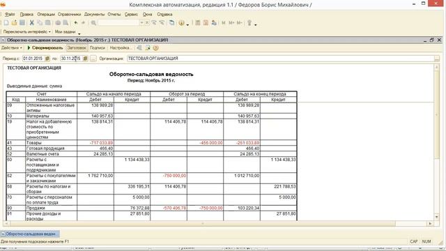Click the Redo arrow icon
This screenshot has width=446, height=251.
pyautogui.click(x=84, y=23)
